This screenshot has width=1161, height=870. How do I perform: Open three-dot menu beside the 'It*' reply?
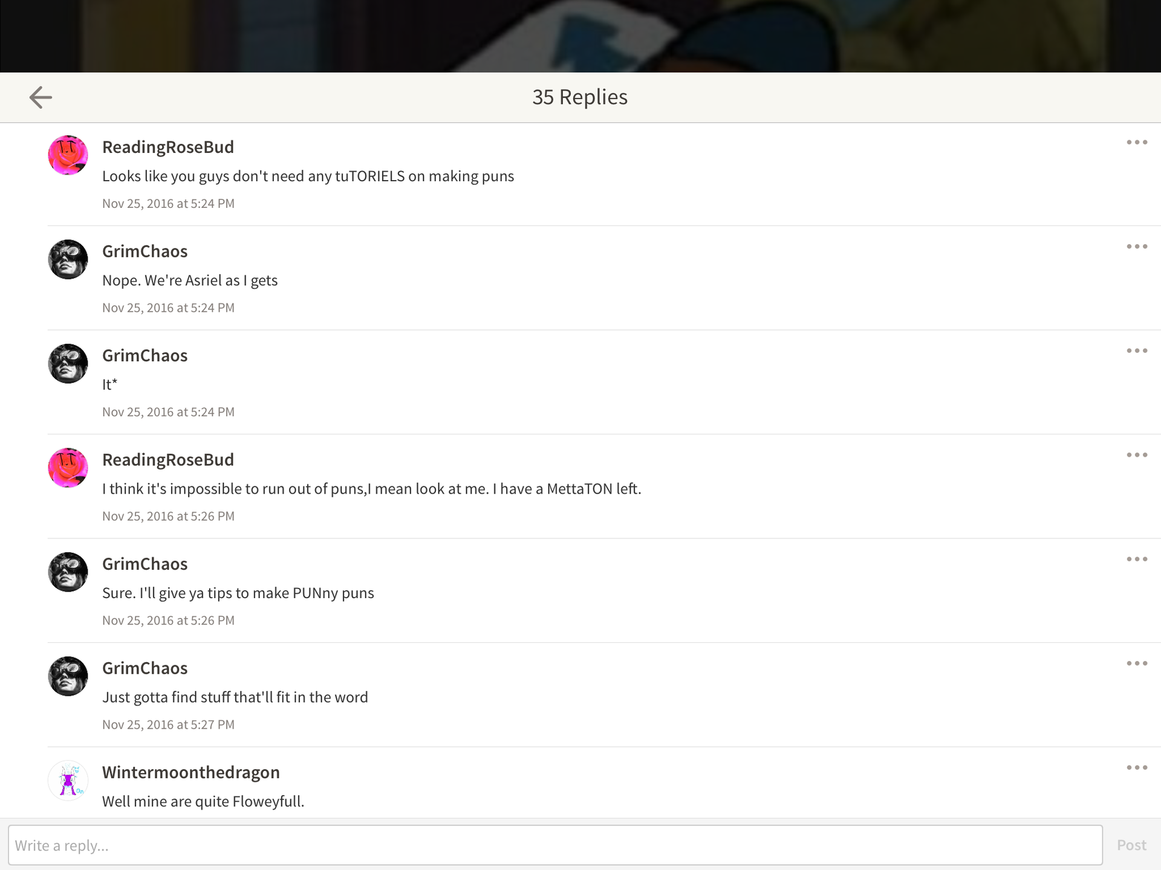(x=1137, y=351)
